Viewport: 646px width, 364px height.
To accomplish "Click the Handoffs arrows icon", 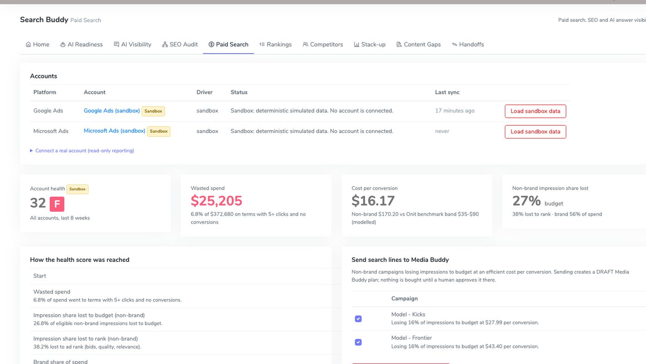I will 455,44.
